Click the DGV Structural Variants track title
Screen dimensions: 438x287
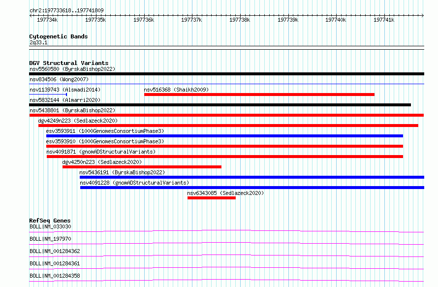69,63
